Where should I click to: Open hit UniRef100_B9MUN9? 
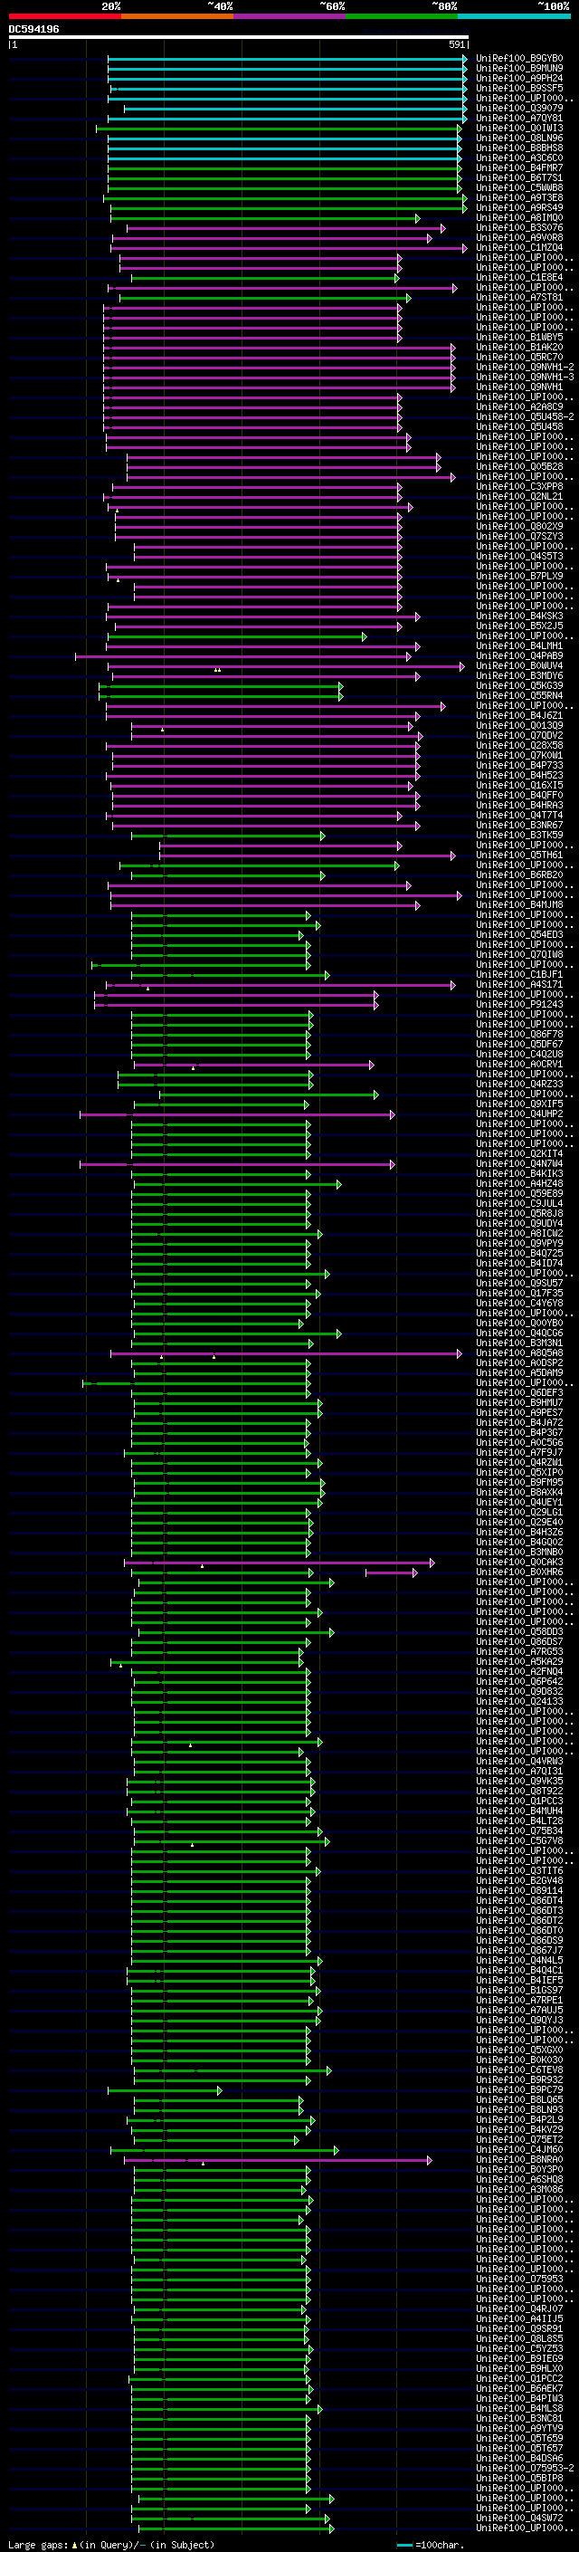pyautogui.click(x=519, y=69)
